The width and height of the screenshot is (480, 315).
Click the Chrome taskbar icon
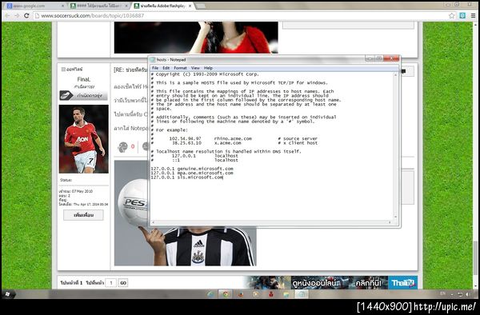click(x=226, y=294)
